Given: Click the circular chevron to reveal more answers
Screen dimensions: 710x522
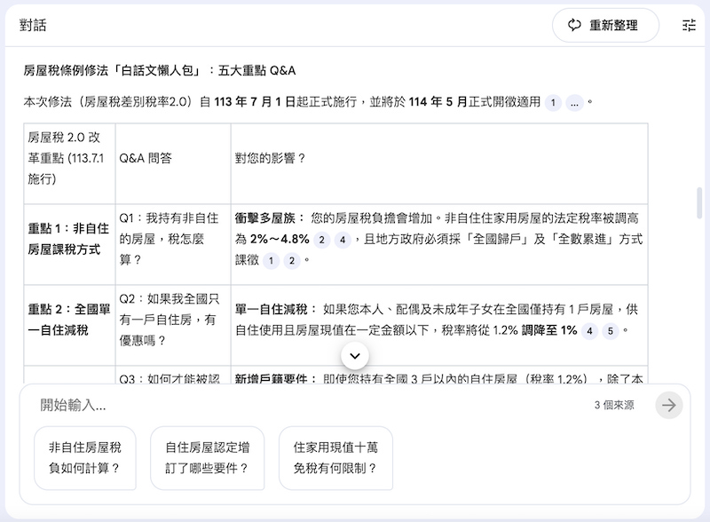Looking at the screenshot, I should pyautogui.click(x=354, y=355).
